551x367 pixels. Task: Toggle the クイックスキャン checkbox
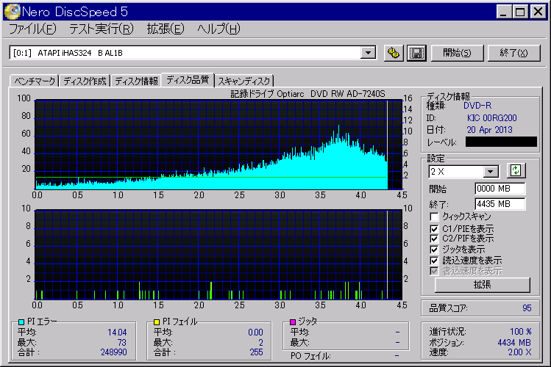click(x=434, y=217)
